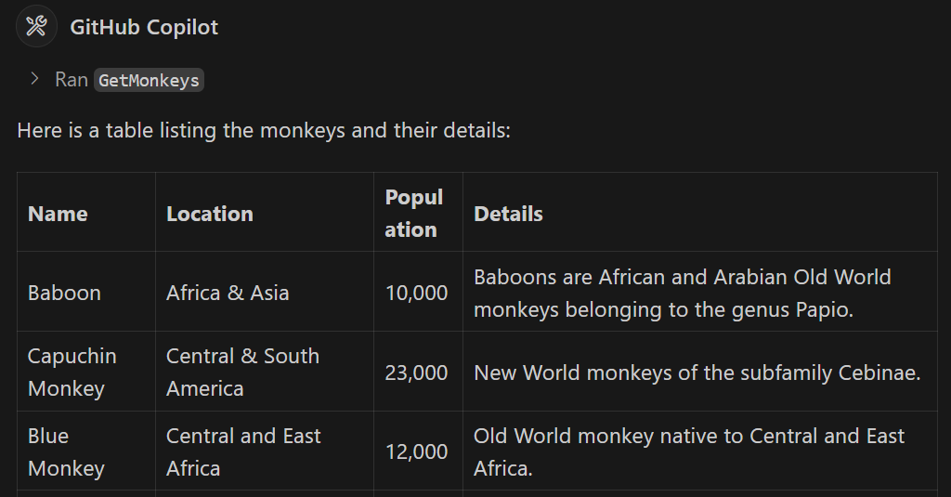Click the GitHub Copilot tools avatar icon

pyautogui.click(x=37, y=26)
